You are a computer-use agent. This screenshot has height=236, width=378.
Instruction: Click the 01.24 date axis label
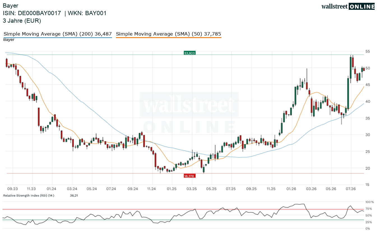coord(52,189)
